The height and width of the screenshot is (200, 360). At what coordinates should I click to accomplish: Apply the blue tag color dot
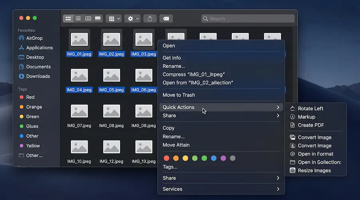point(214,158)
